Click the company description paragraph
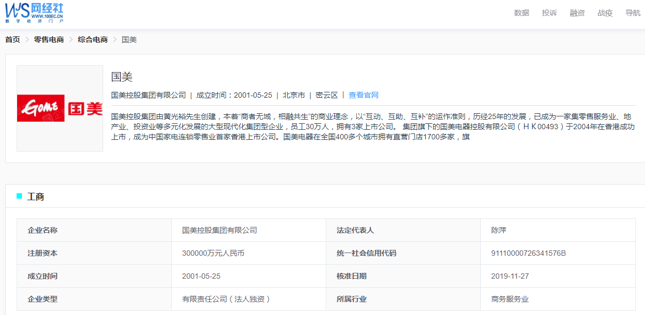The image size is (645, 315). [373, 127]
